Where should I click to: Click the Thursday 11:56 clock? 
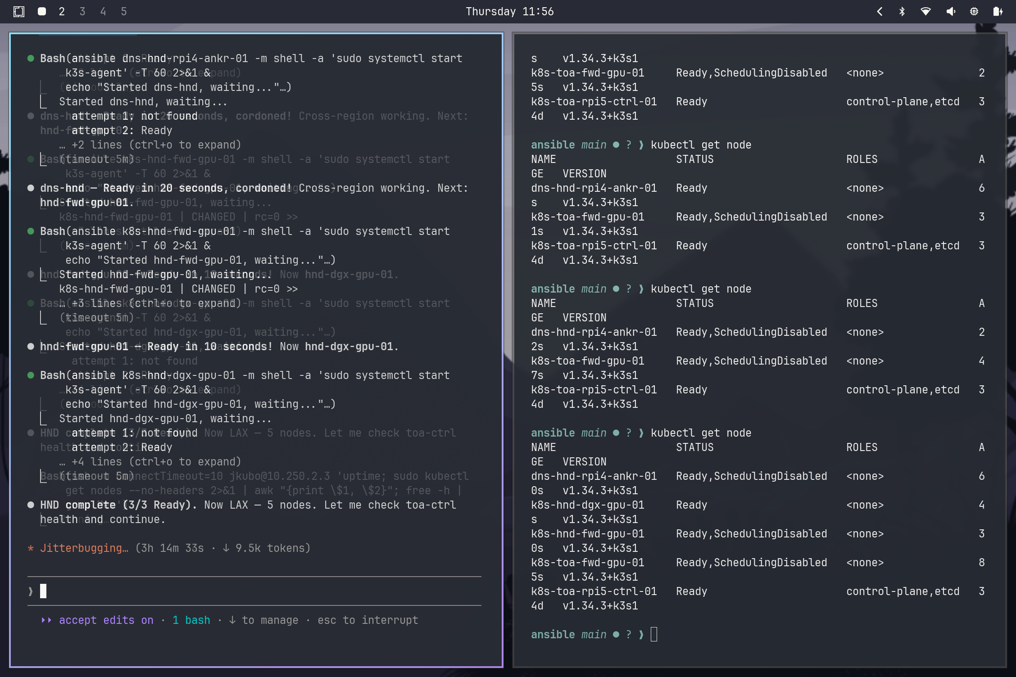coord(509,12)
